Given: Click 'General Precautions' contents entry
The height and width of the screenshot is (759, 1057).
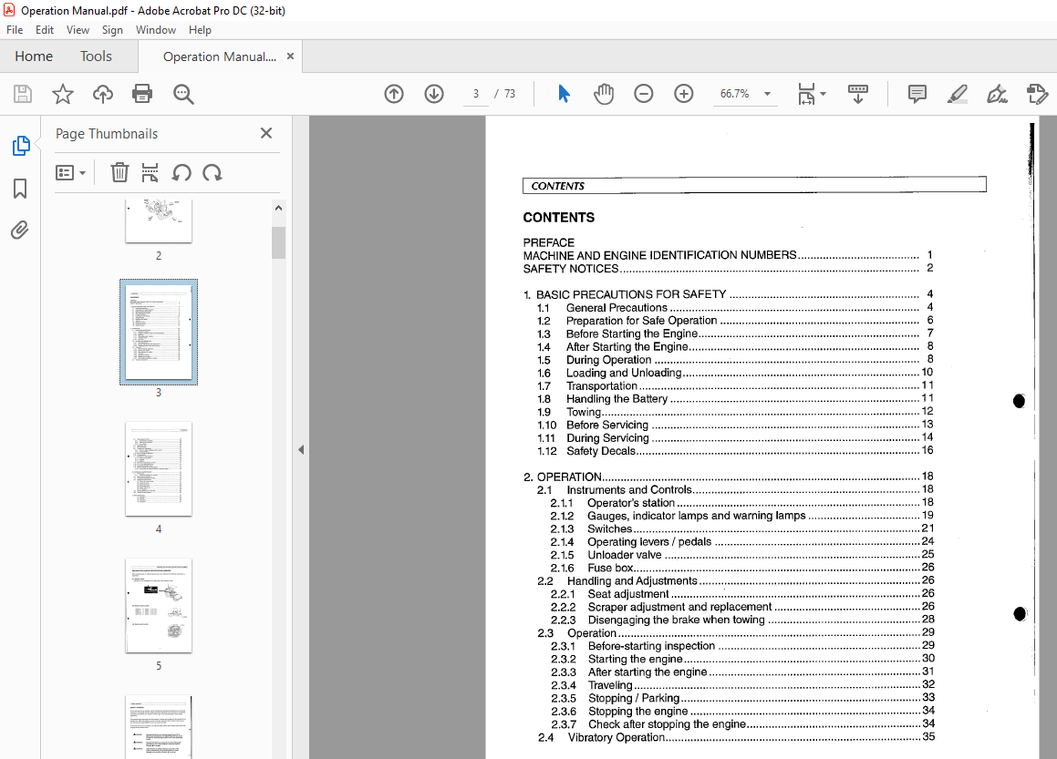Looking at the screenshot, I should tap(617, 308).
